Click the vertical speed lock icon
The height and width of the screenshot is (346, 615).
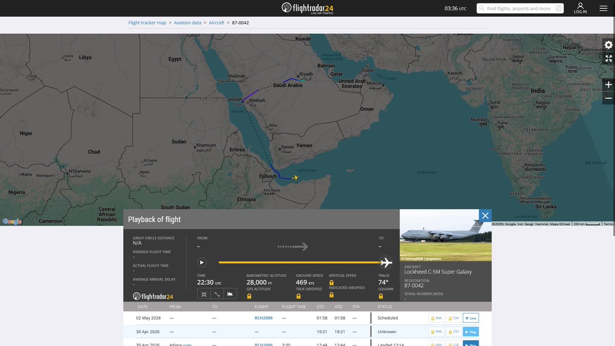pos(331,282)
